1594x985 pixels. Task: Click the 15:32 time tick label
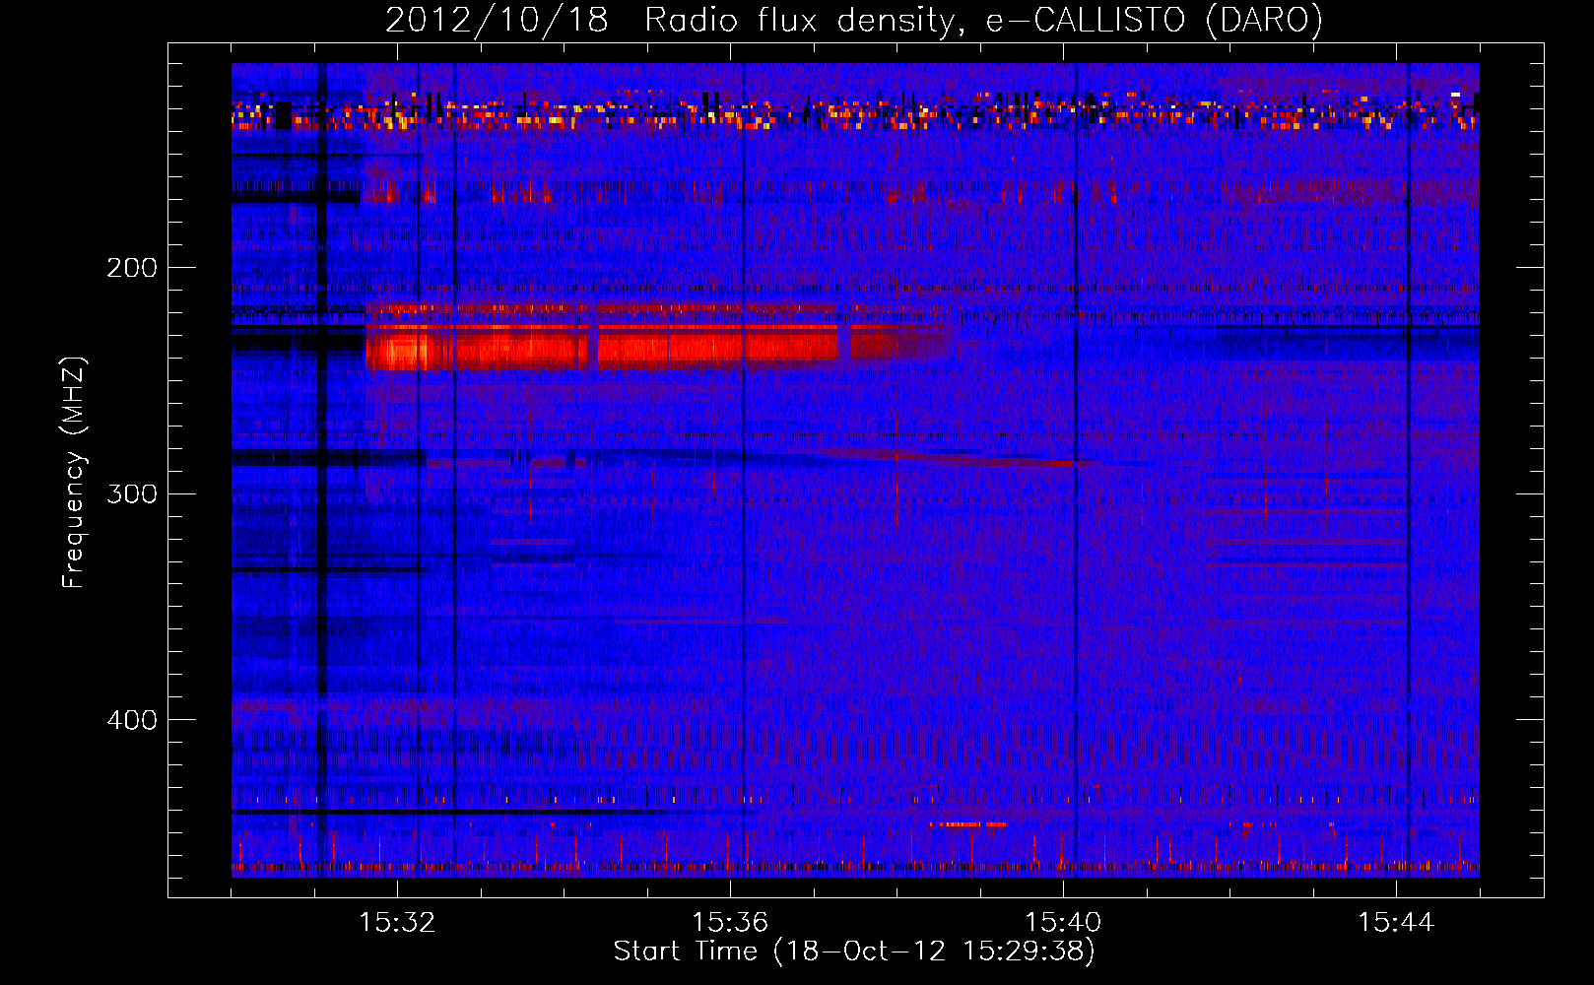click(397, 923)
